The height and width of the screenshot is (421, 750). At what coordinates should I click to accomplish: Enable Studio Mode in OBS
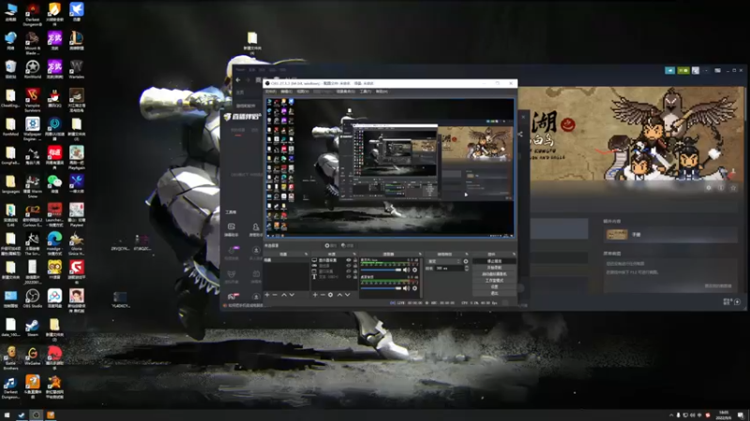point(495,280)
